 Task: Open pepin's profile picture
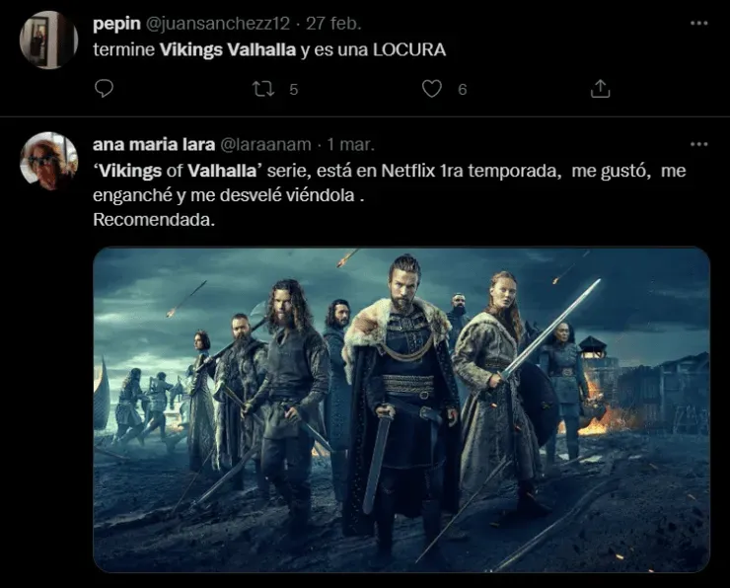(49, 40)
